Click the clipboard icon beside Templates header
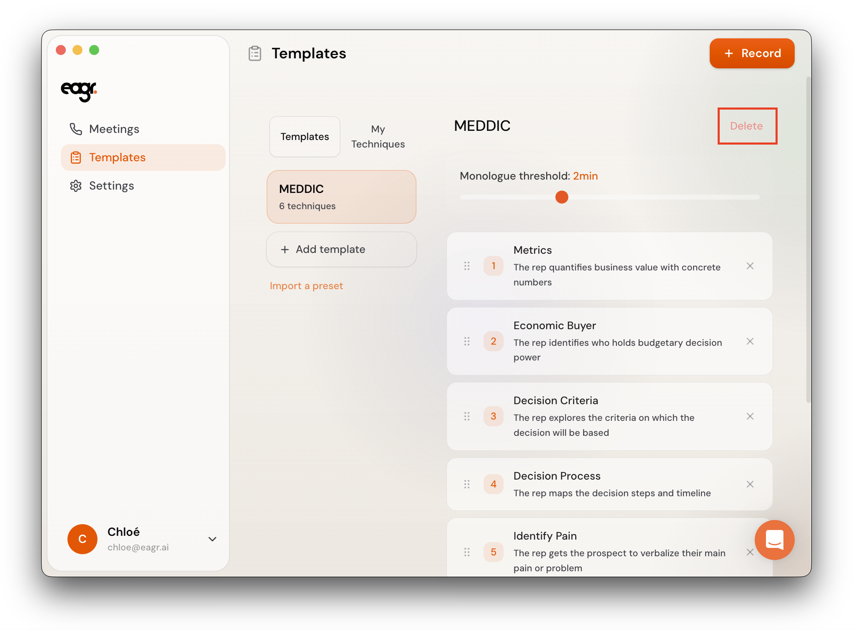The width and height of the screenshot is (858, 630). pyautogui.click(x=254, y=53)
